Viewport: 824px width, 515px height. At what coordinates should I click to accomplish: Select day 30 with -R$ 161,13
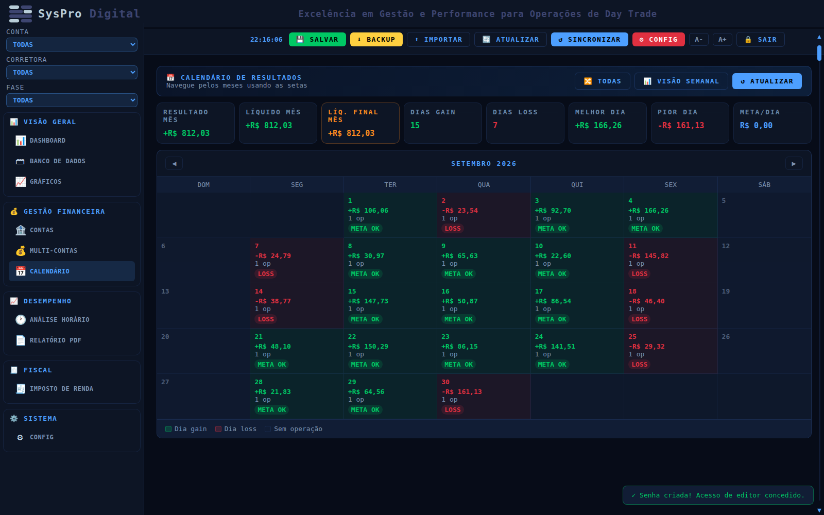(484, 397)
